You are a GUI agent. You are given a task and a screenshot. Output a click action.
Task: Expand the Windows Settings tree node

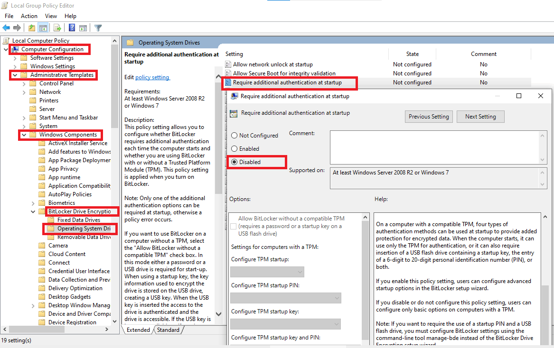(15, 66)
